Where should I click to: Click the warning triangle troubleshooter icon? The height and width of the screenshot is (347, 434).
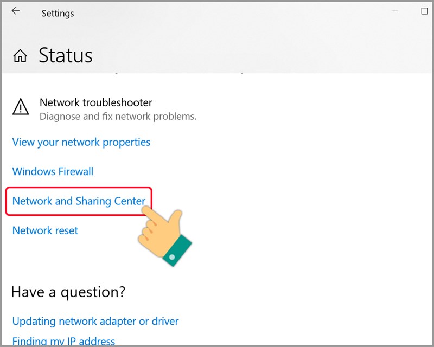click(21, 107)
